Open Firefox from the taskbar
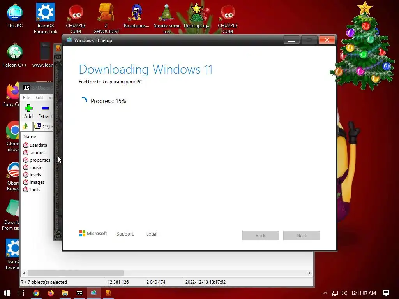The height and width of the screenshot is (299, 399). 50,293
